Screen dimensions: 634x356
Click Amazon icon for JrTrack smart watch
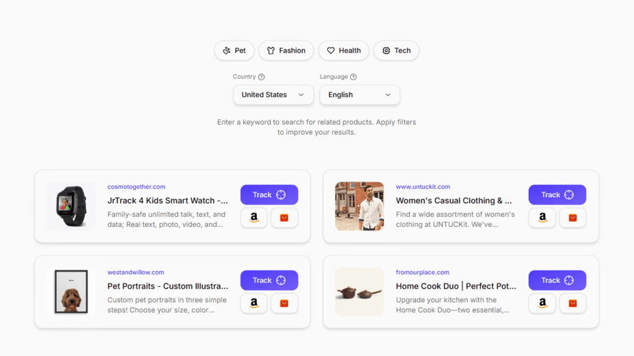(254, 218)
